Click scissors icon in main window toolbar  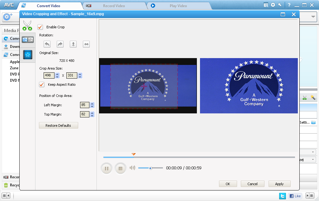click(305, 98)
